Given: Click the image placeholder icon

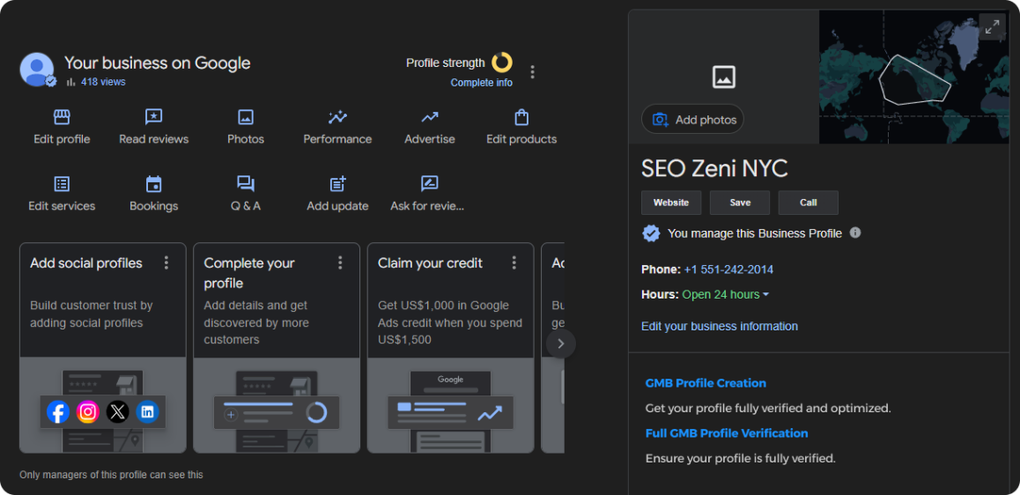Looking at the screenshot, I should (x=724, y=78).
